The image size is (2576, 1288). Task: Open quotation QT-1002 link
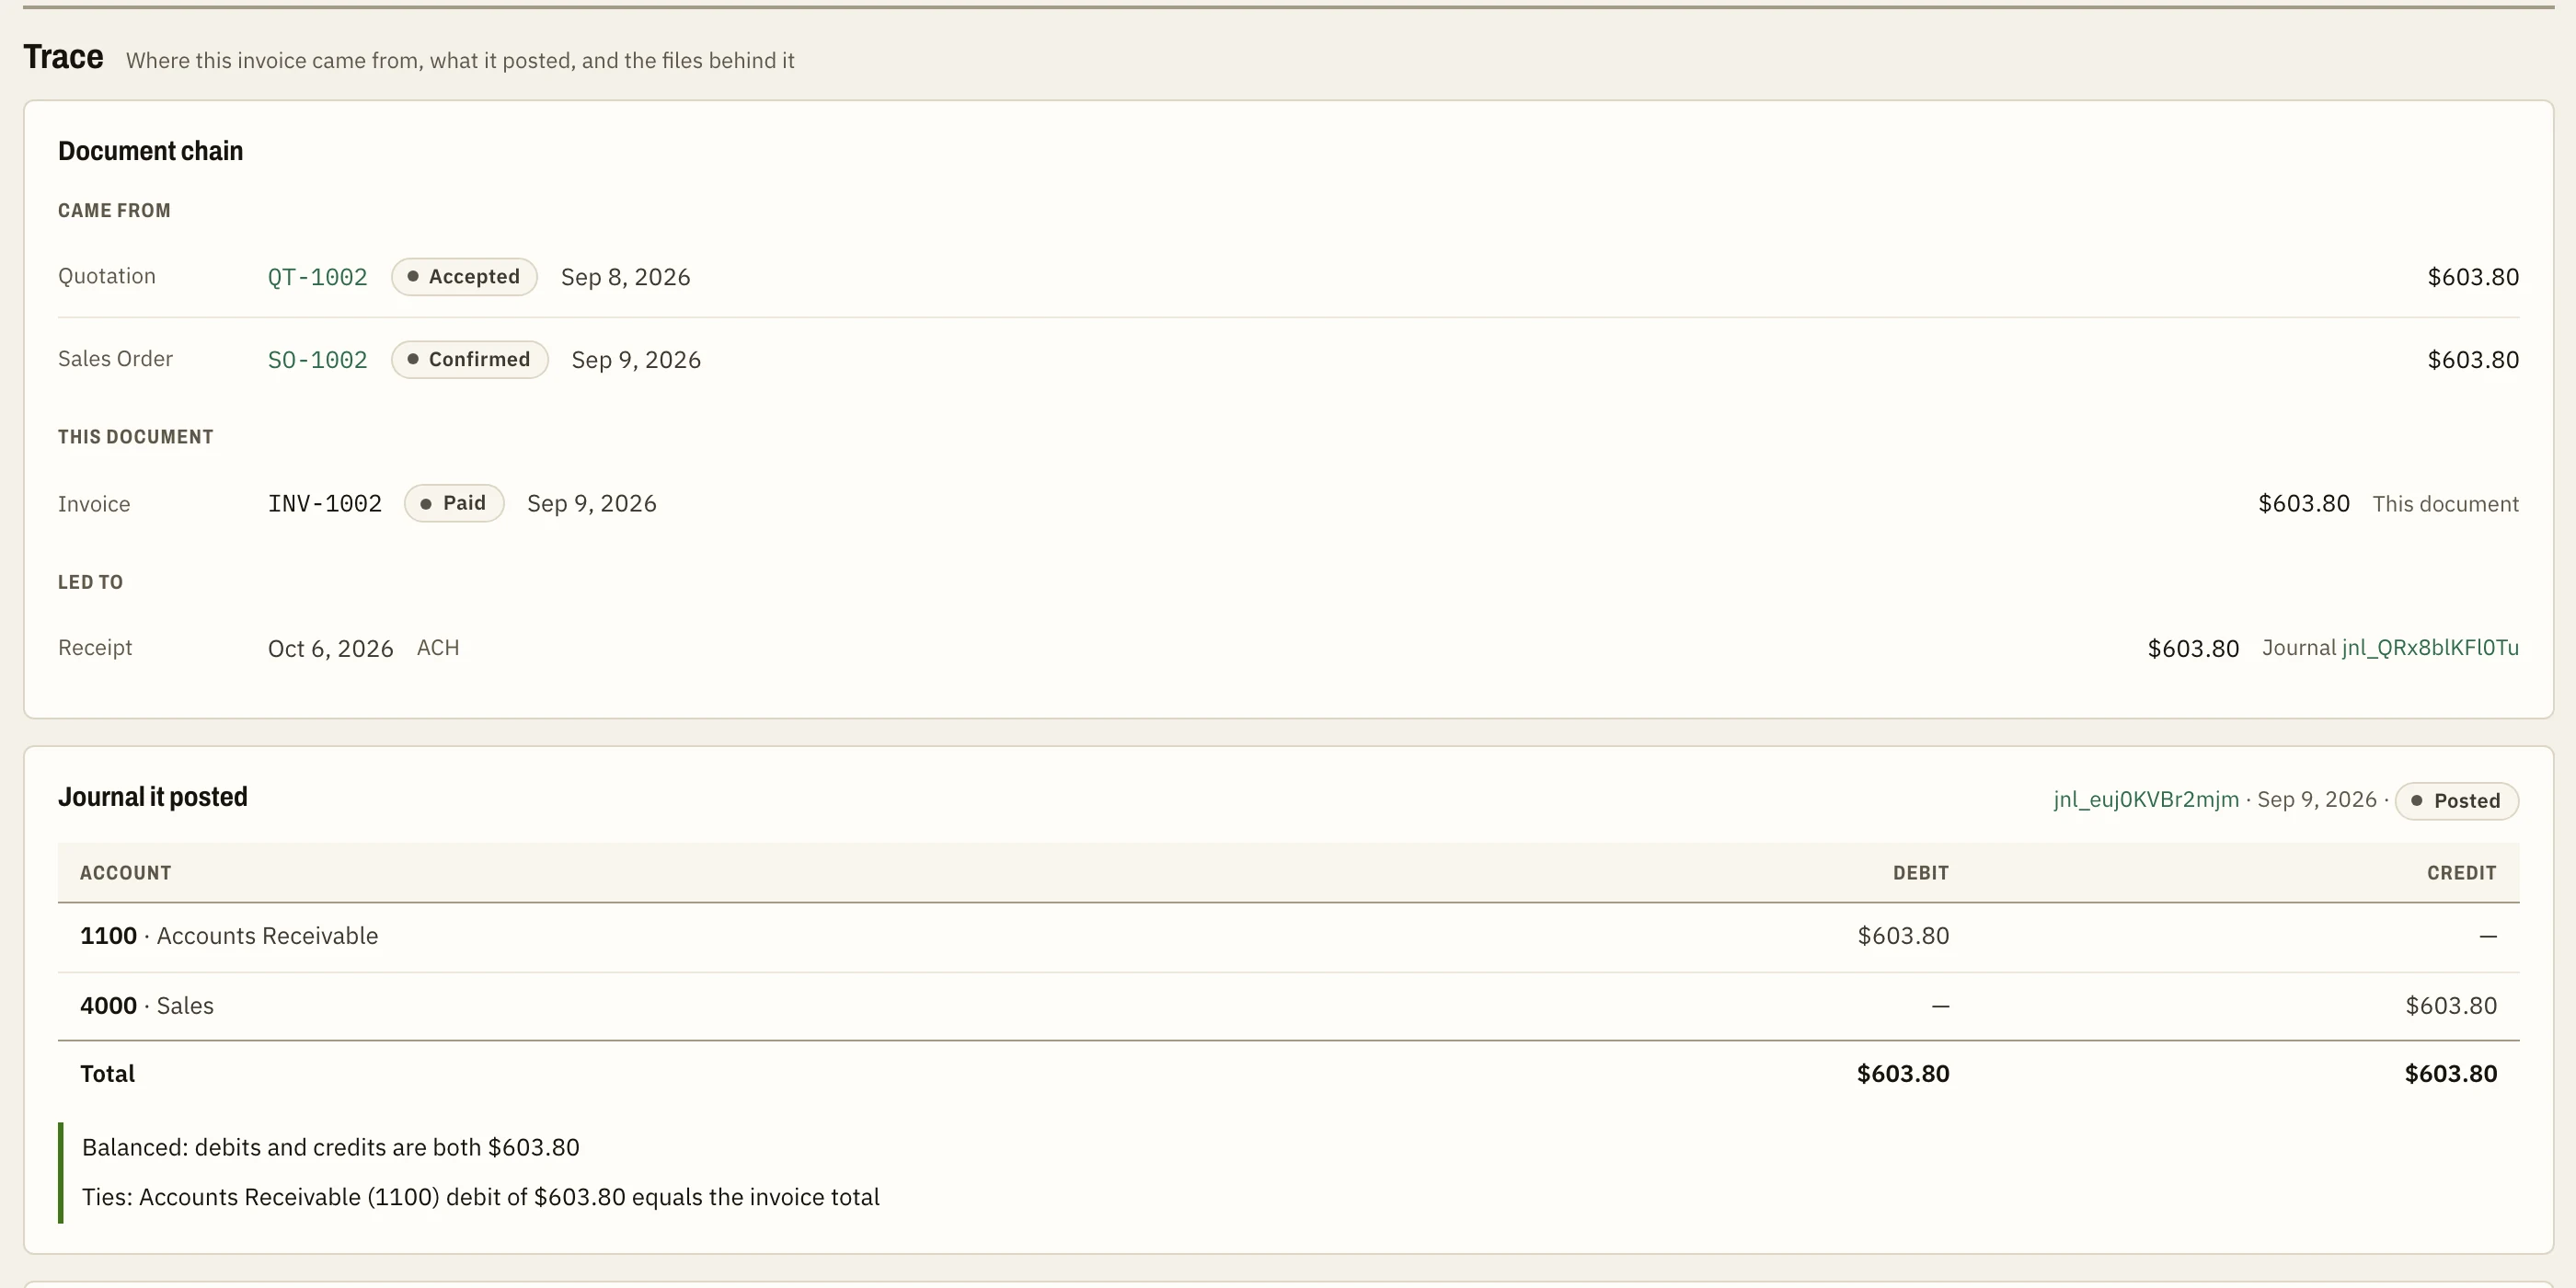[317, 277]
